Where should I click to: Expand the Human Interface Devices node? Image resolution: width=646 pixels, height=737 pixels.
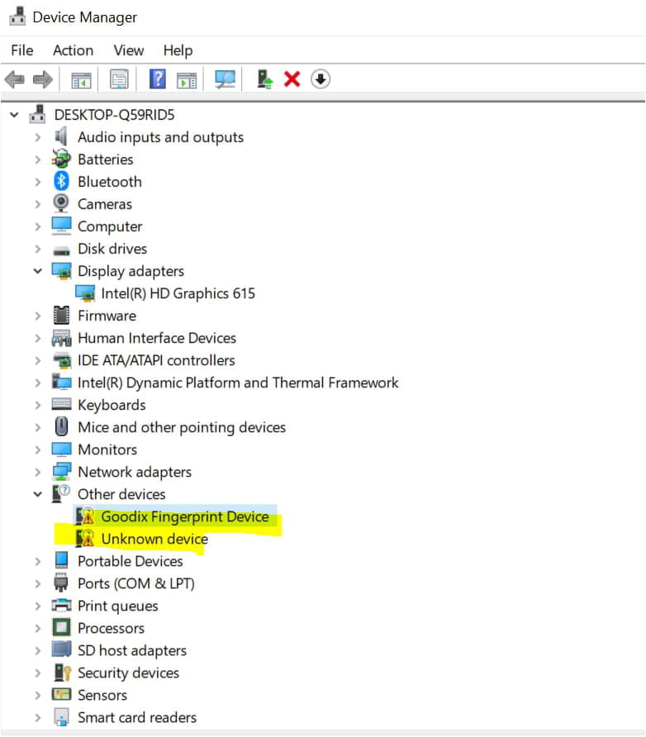click(x=38, y=337)
